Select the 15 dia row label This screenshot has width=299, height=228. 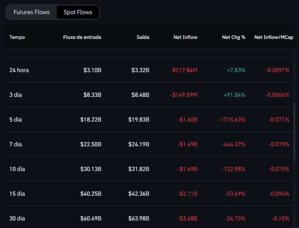pos(17,194)
